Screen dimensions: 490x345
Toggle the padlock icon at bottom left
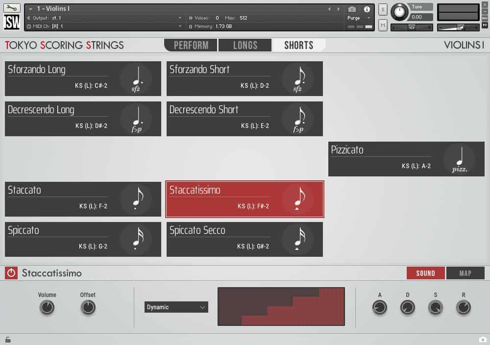click(x=8, y=340)
